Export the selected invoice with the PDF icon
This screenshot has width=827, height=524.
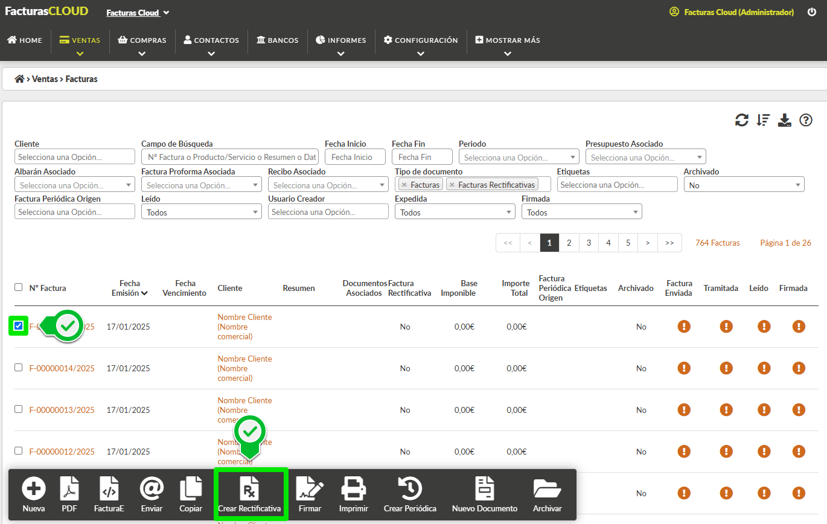tap(69, 488)
